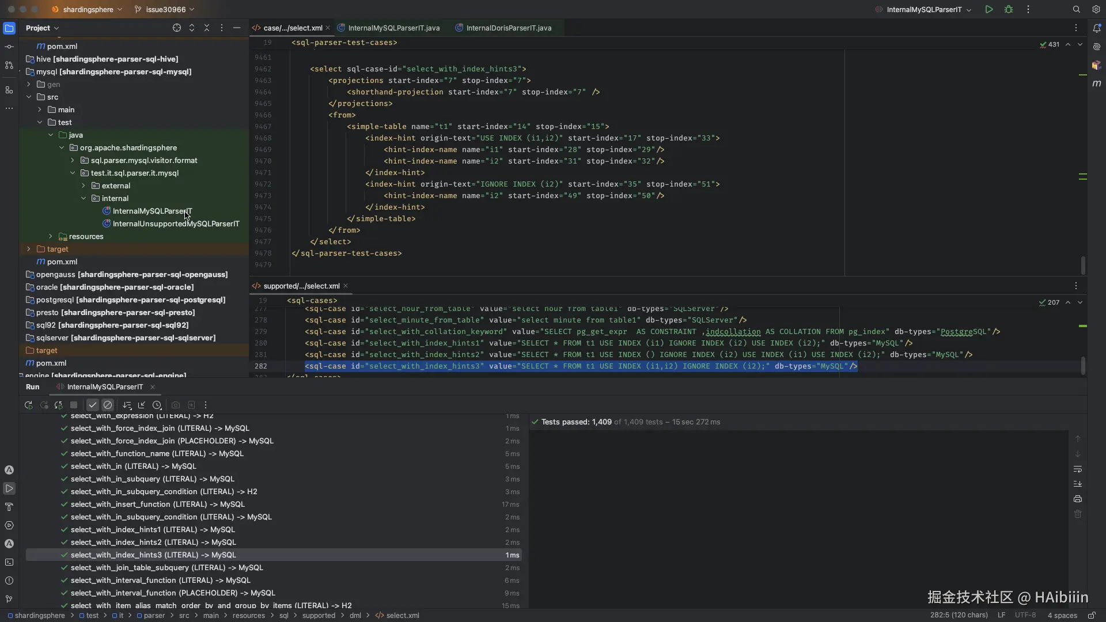Click the Debug bug icon in the toolbar
Image resolution: width=1106 pixels, height=622 pixels.
pos(1009,9)
